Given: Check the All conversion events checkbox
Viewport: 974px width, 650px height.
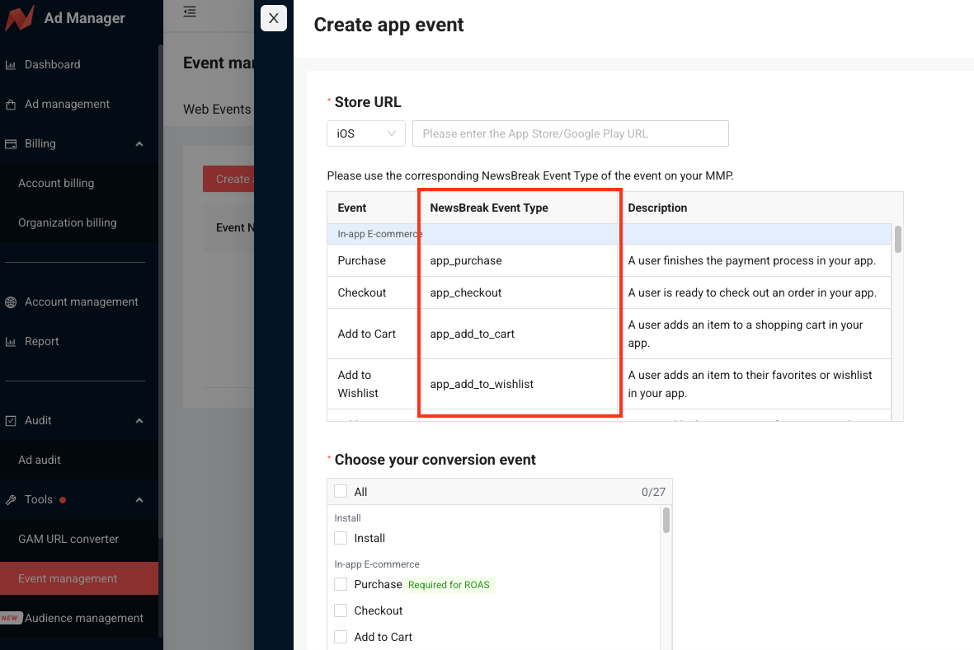Looking at the screenshot, I should (341, 492).
